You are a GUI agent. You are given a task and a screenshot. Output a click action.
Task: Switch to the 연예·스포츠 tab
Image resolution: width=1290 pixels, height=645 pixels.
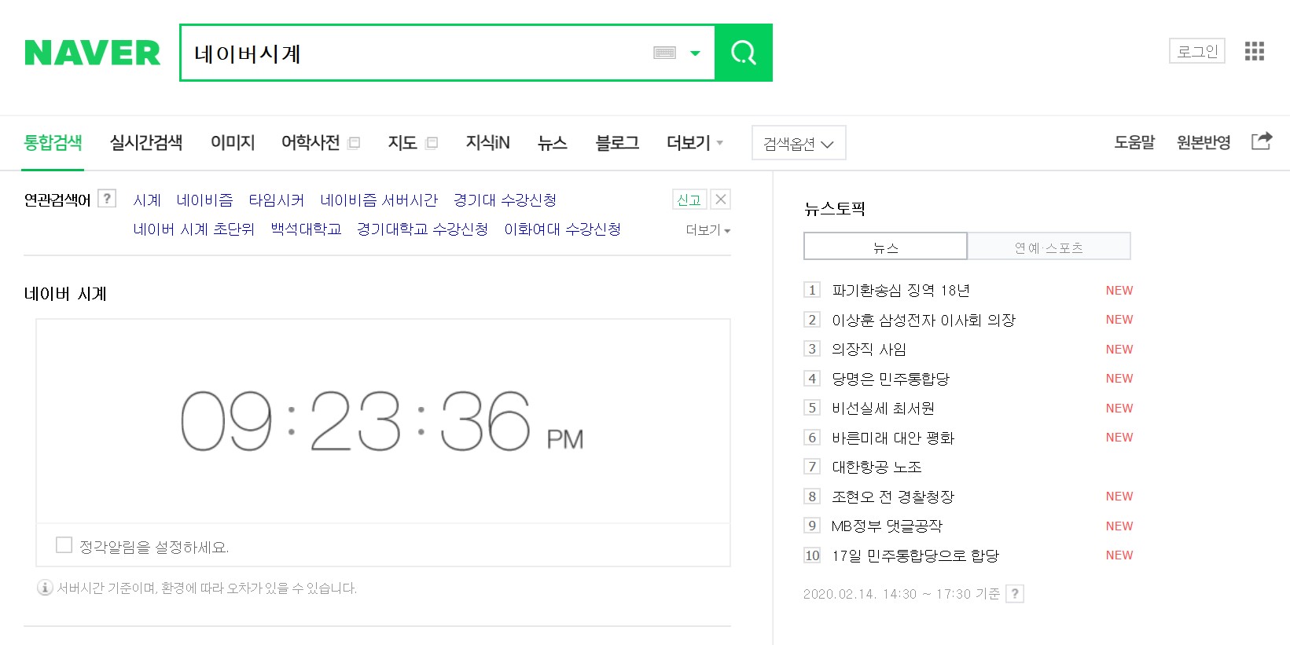[x=1049, y=247]
